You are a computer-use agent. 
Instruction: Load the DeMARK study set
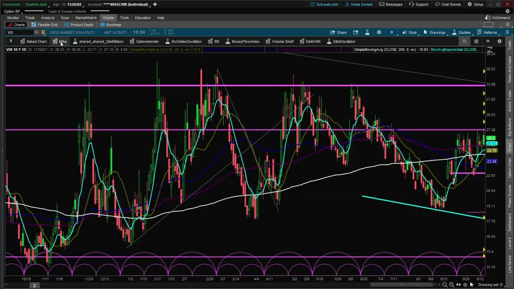310,41
